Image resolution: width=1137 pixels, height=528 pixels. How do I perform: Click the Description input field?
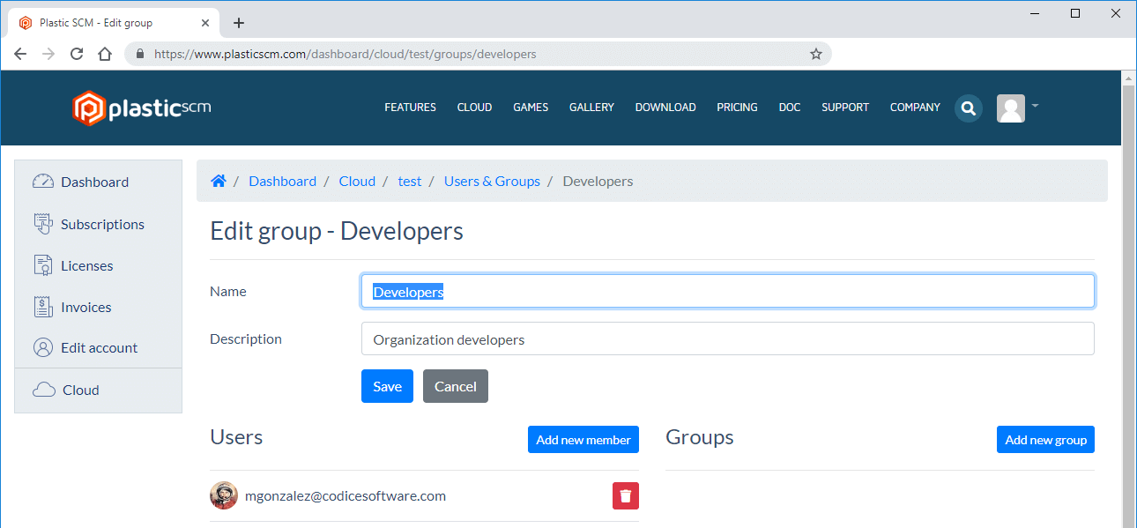[728, 338]
